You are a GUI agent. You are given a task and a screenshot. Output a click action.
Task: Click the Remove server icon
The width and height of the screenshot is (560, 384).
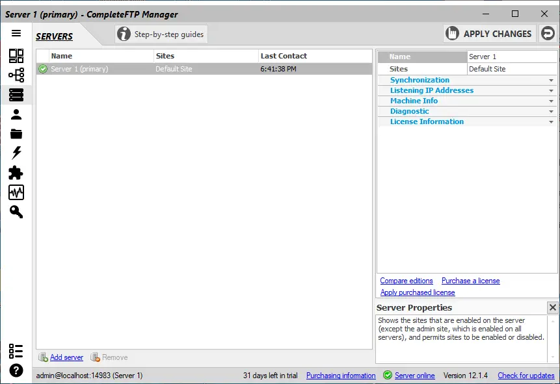coord(95,357)
